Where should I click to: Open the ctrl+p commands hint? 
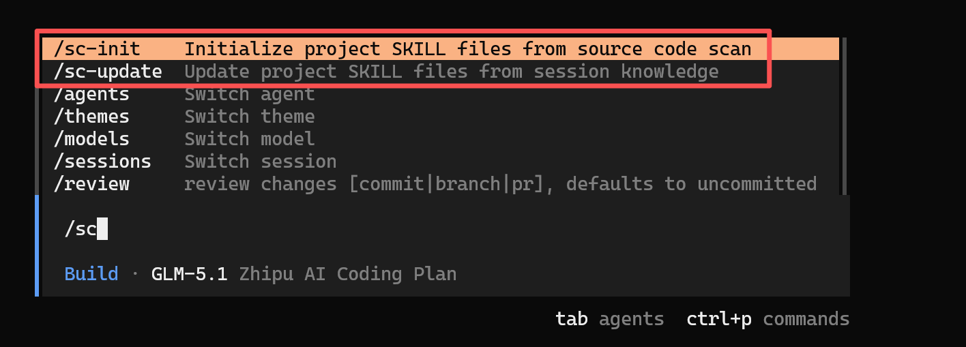click(768, 319)
